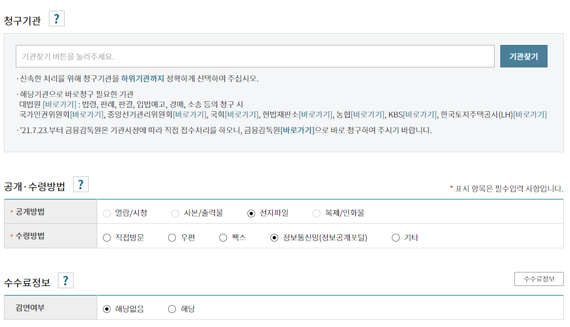
Task: Select 전자파일 disclosure method
Action: [251, 214]
